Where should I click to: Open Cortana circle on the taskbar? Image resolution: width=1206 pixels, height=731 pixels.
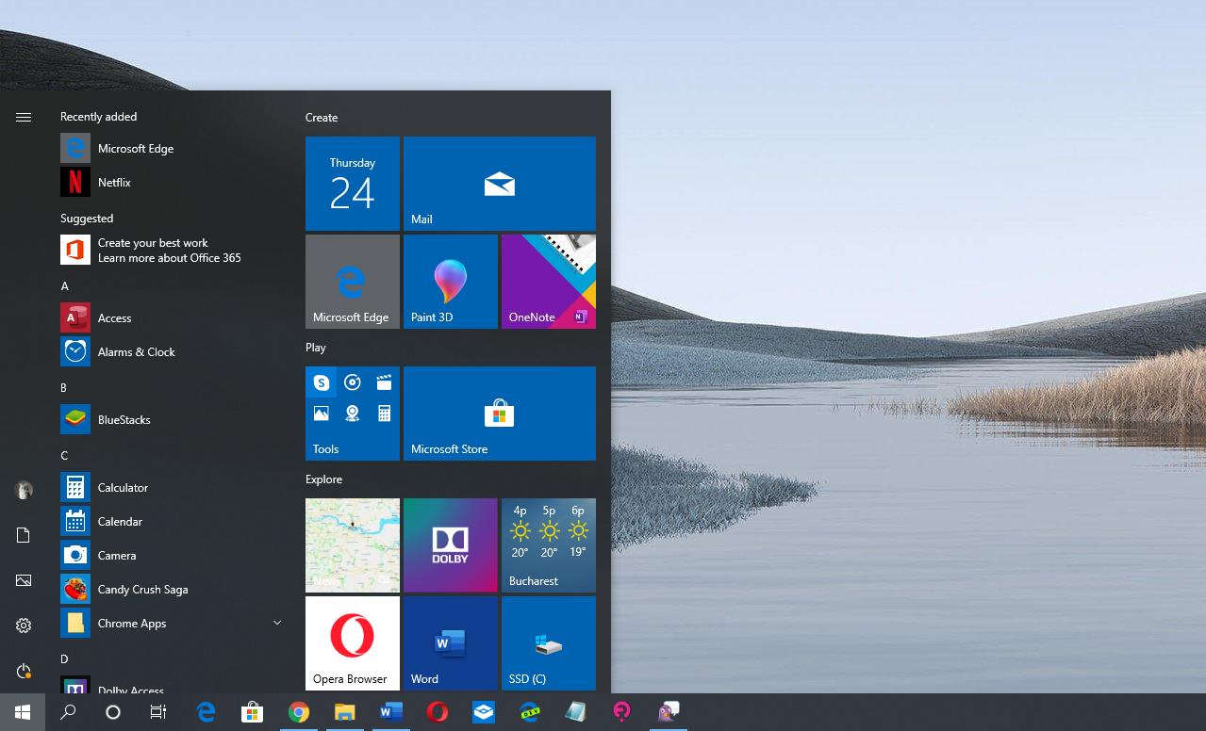113,712
